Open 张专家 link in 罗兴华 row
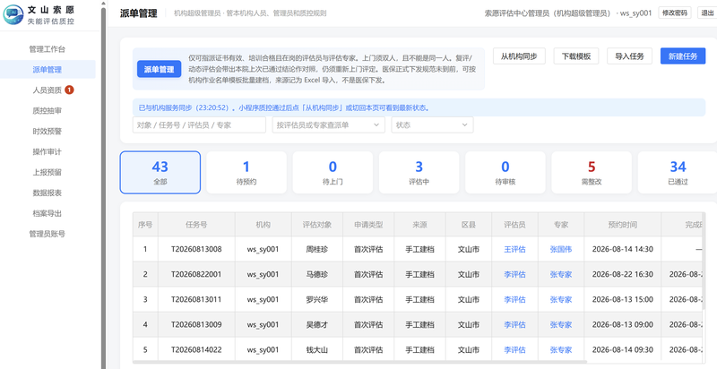Image resolution: width=717 pixels, height=369 pixels. click(x=561, y=299)
